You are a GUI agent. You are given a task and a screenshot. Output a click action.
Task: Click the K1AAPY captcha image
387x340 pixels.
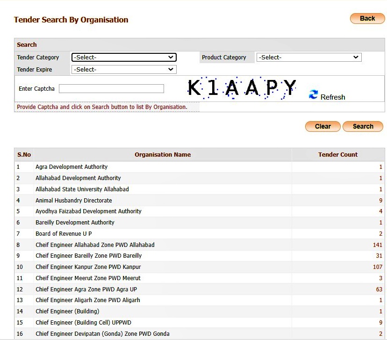tap(242, 88)
